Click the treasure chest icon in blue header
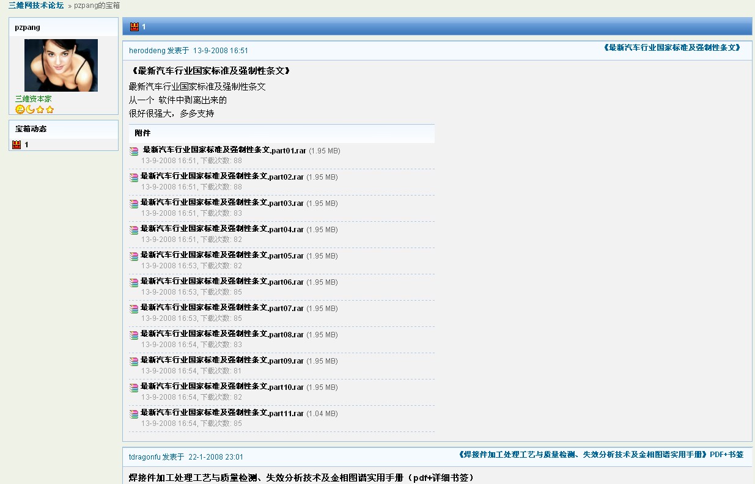 pyautogui.click(x=134, y=27)
